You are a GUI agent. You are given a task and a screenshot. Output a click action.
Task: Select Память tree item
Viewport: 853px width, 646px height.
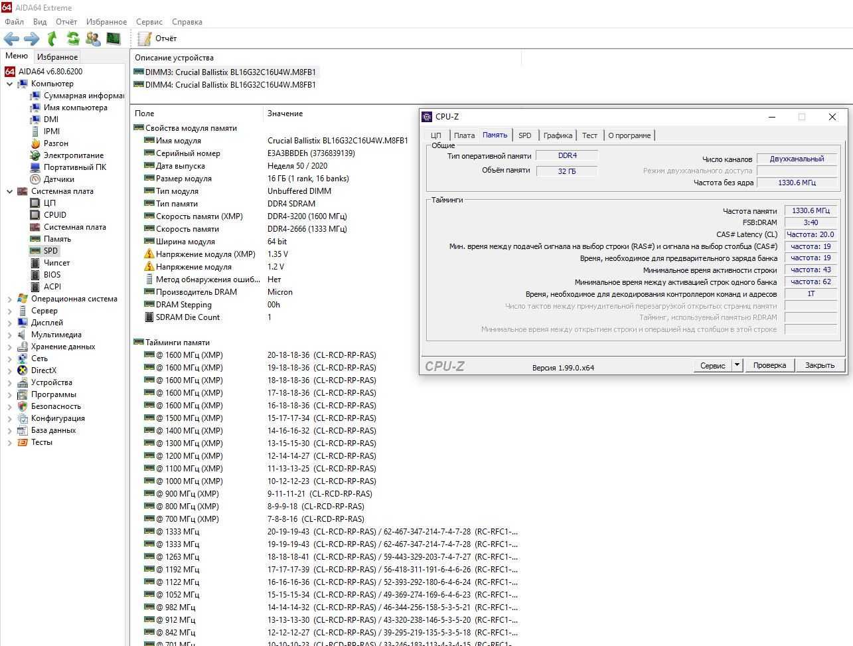click(x=57, y=239)
